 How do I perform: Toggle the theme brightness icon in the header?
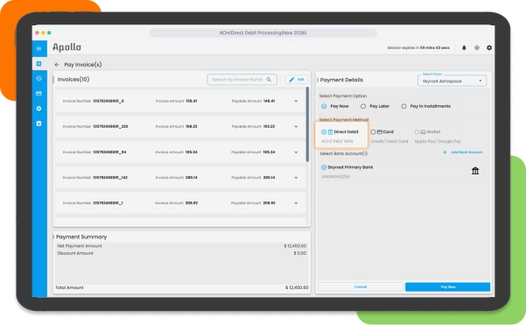(x=477, y=47)
